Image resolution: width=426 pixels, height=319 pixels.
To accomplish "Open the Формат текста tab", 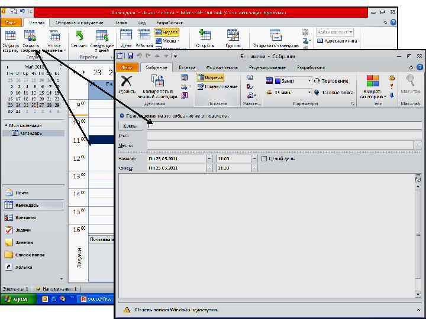I will [x=222, y=67].
